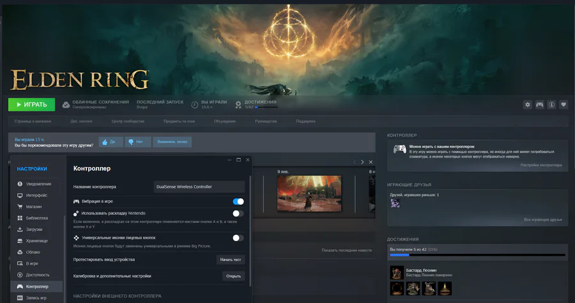Open Руководства tab
Screen dimensions: 575x303
266,121
